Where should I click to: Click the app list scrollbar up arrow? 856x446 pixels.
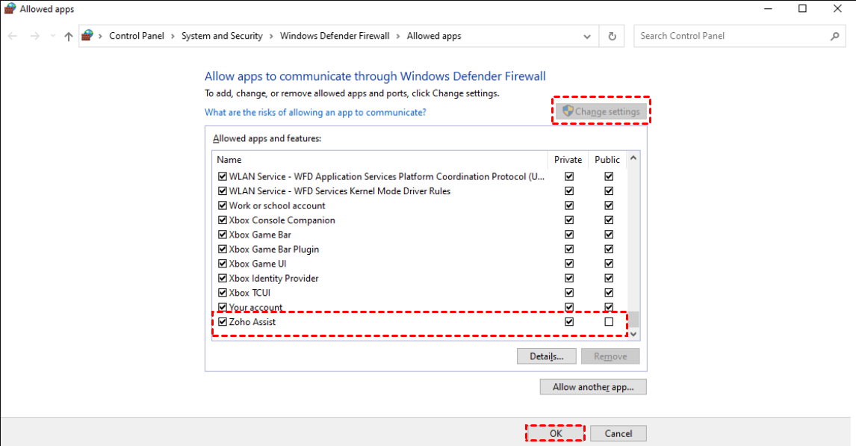tap(633, 158)
